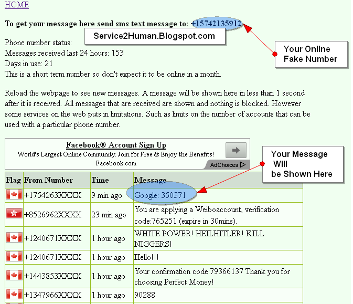Click sender number +8526962XXXX
This screenshot has width=353, height=304.
pyautogui.click(x=52, y=215)
